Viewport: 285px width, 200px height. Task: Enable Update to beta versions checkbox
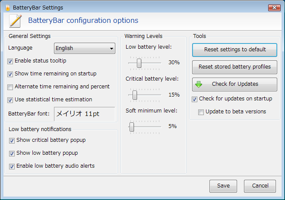[x=201, y=112]
